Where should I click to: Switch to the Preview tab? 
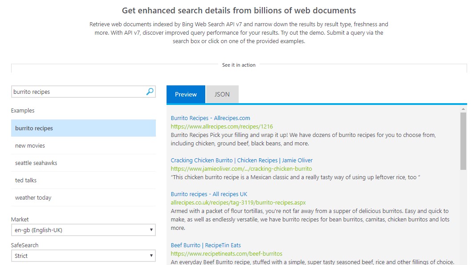pyautogui.click(x=186, y=94)
